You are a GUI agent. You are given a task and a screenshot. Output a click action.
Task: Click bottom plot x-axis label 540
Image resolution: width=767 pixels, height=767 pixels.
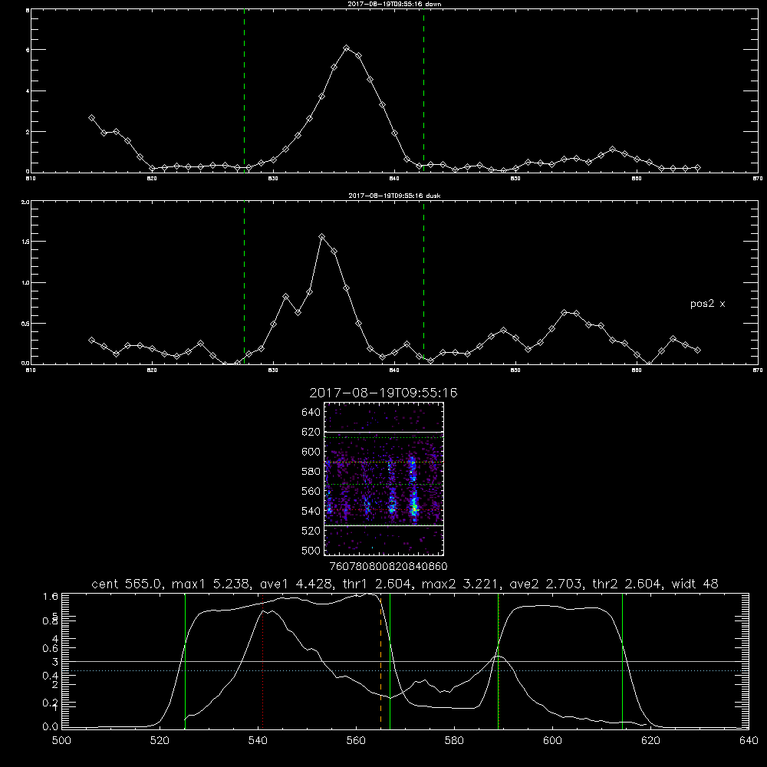[x=258, y=741]
